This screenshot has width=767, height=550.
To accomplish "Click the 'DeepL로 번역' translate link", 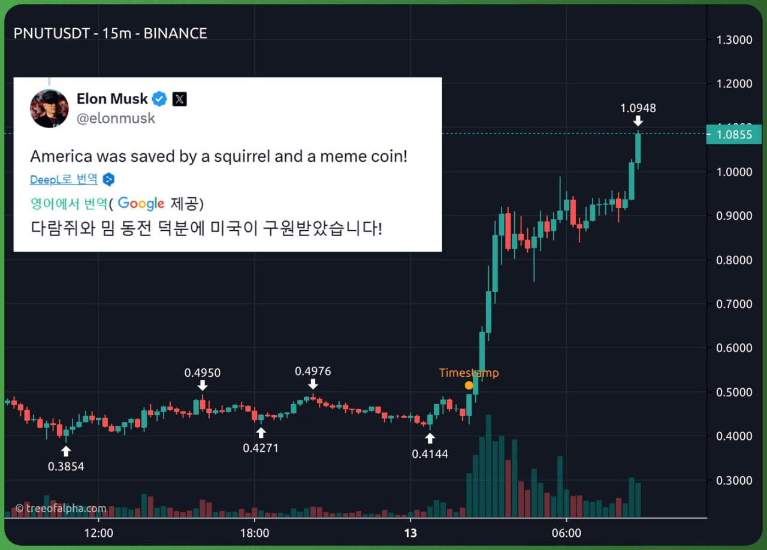I will point(64,179).
